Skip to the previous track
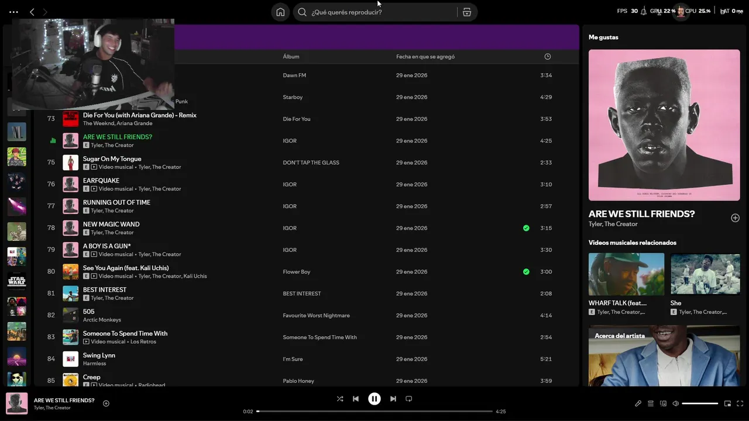Image resolution: width=749 pixels, height=421 pixels. coord(356,399)
